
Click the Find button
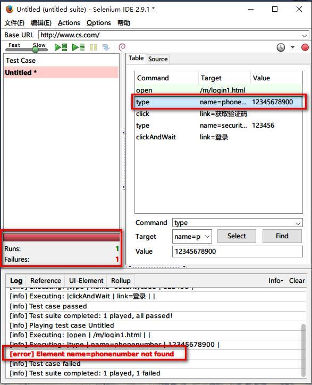[282, 236]
